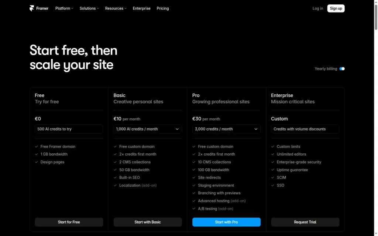Screen dimensions: 378x236
Task: Click checkmark beside Free Framer domain
Action: click(x=37, y=146)
